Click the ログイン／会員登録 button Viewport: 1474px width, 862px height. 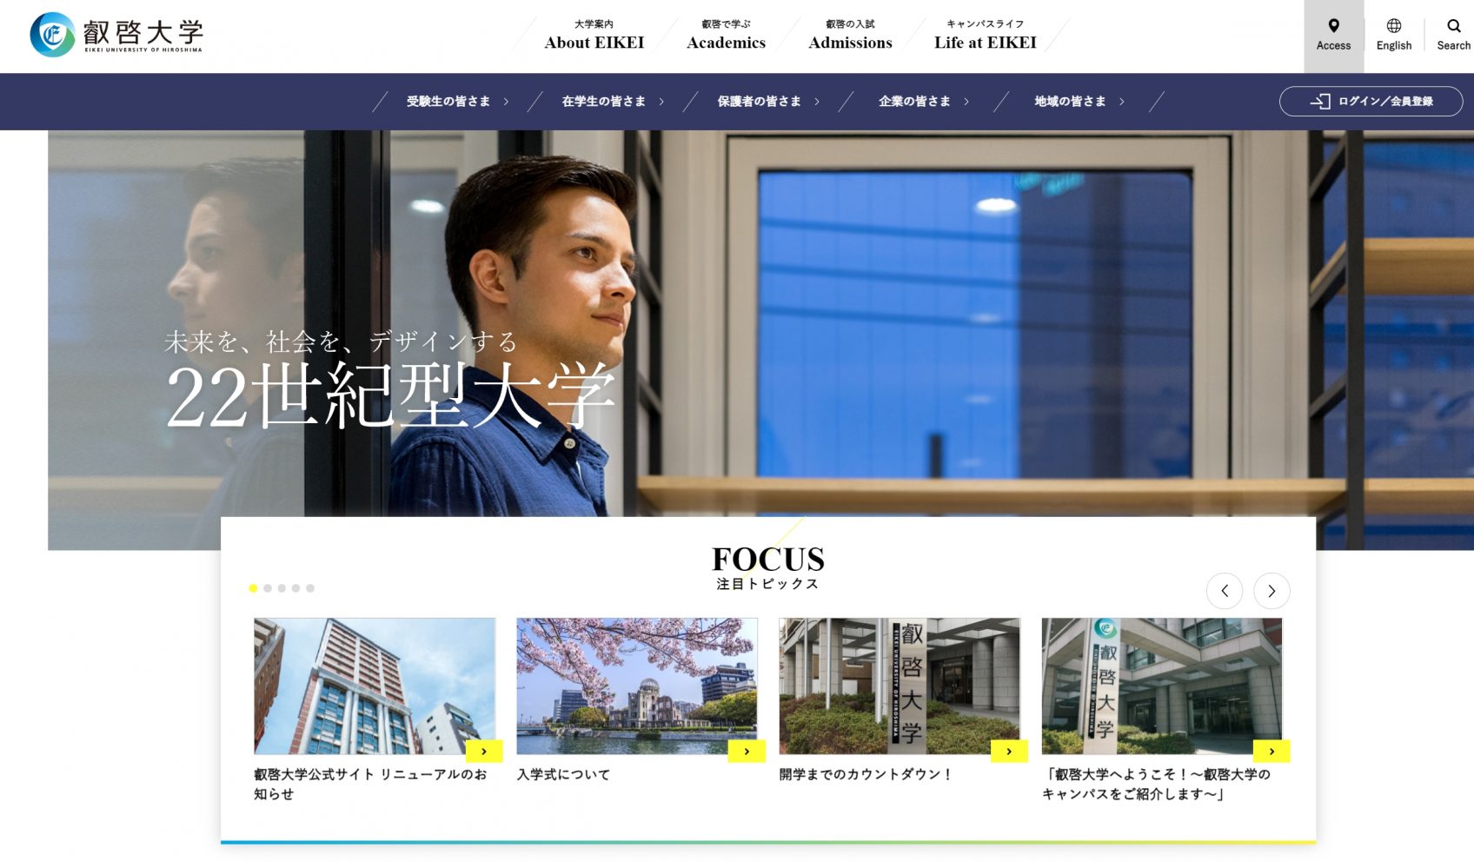[x=1371, y=102]
